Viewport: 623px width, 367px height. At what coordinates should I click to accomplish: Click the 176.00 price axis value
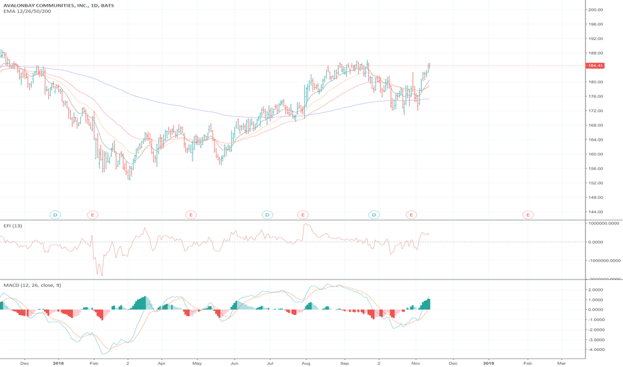pos(596,96)
